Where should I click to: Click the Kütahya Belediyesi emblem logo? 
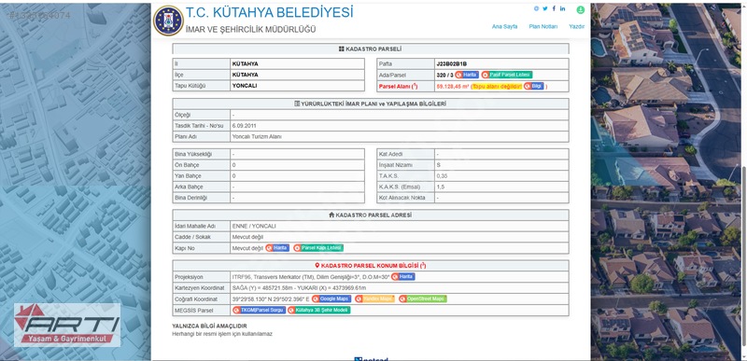[168, 21]
